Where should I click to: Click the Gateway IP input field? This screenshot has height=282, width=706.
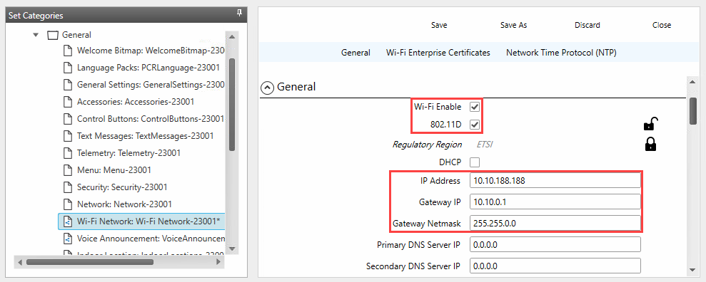click(555, 202)
